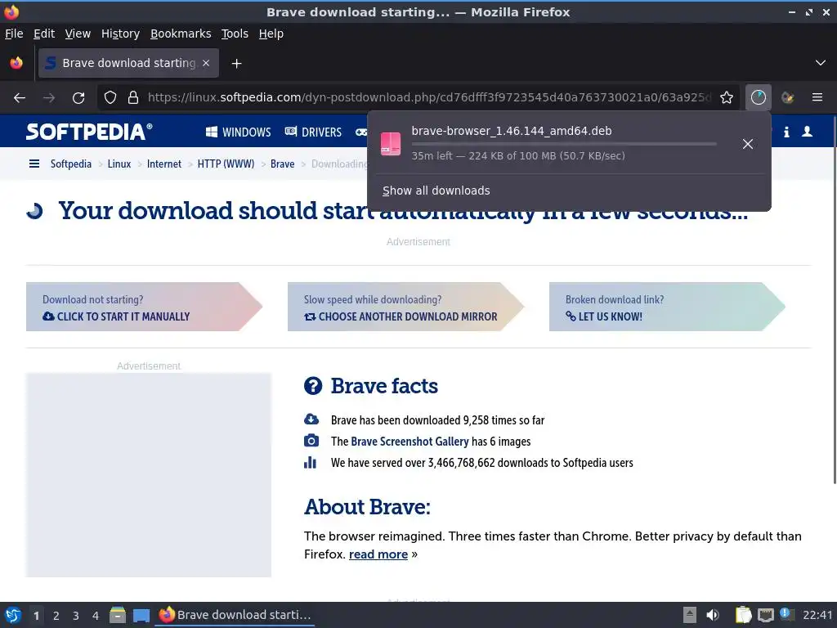837x628 pixels.
Task: Cancel the brave-browser deb download
Action: (748, 144)
